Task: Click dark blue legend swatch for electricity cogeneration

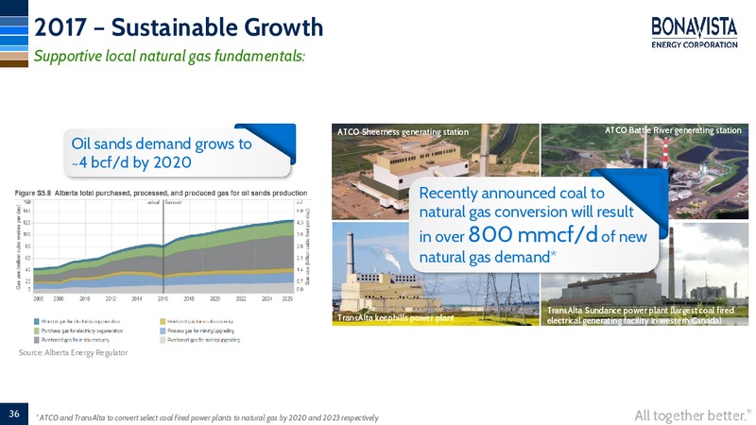Action: point(37,321)
